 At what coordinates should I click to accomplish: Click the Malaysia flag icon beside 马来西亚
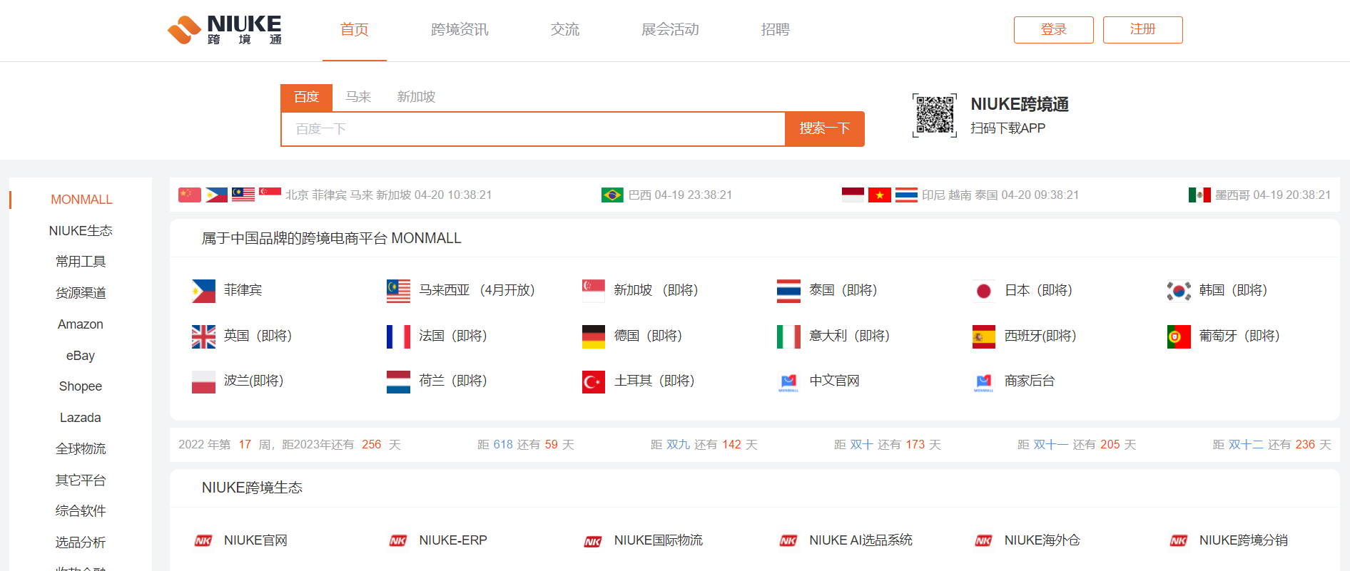(398, 291)
